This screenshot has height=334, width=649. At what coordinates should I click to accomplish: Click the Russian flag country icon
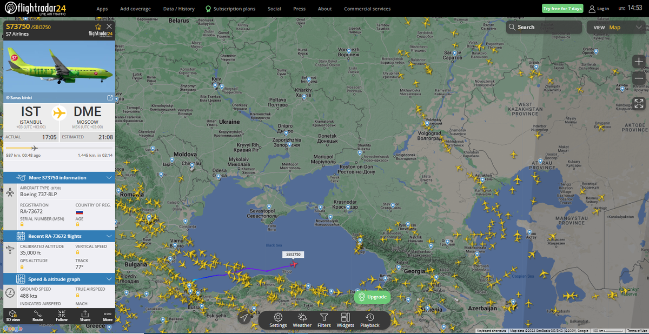tap(79, 212)
